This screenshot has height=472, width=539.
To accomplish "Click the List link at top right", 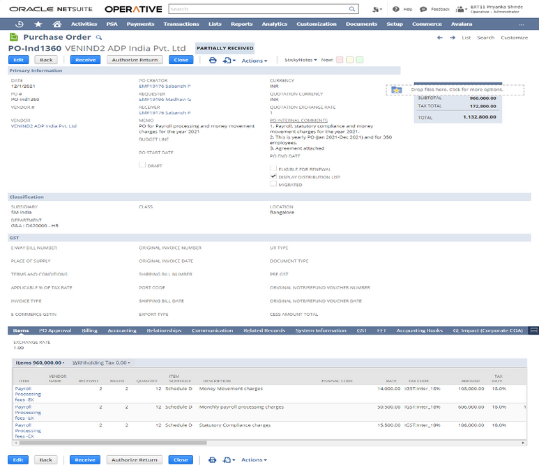I will [466, 38].
